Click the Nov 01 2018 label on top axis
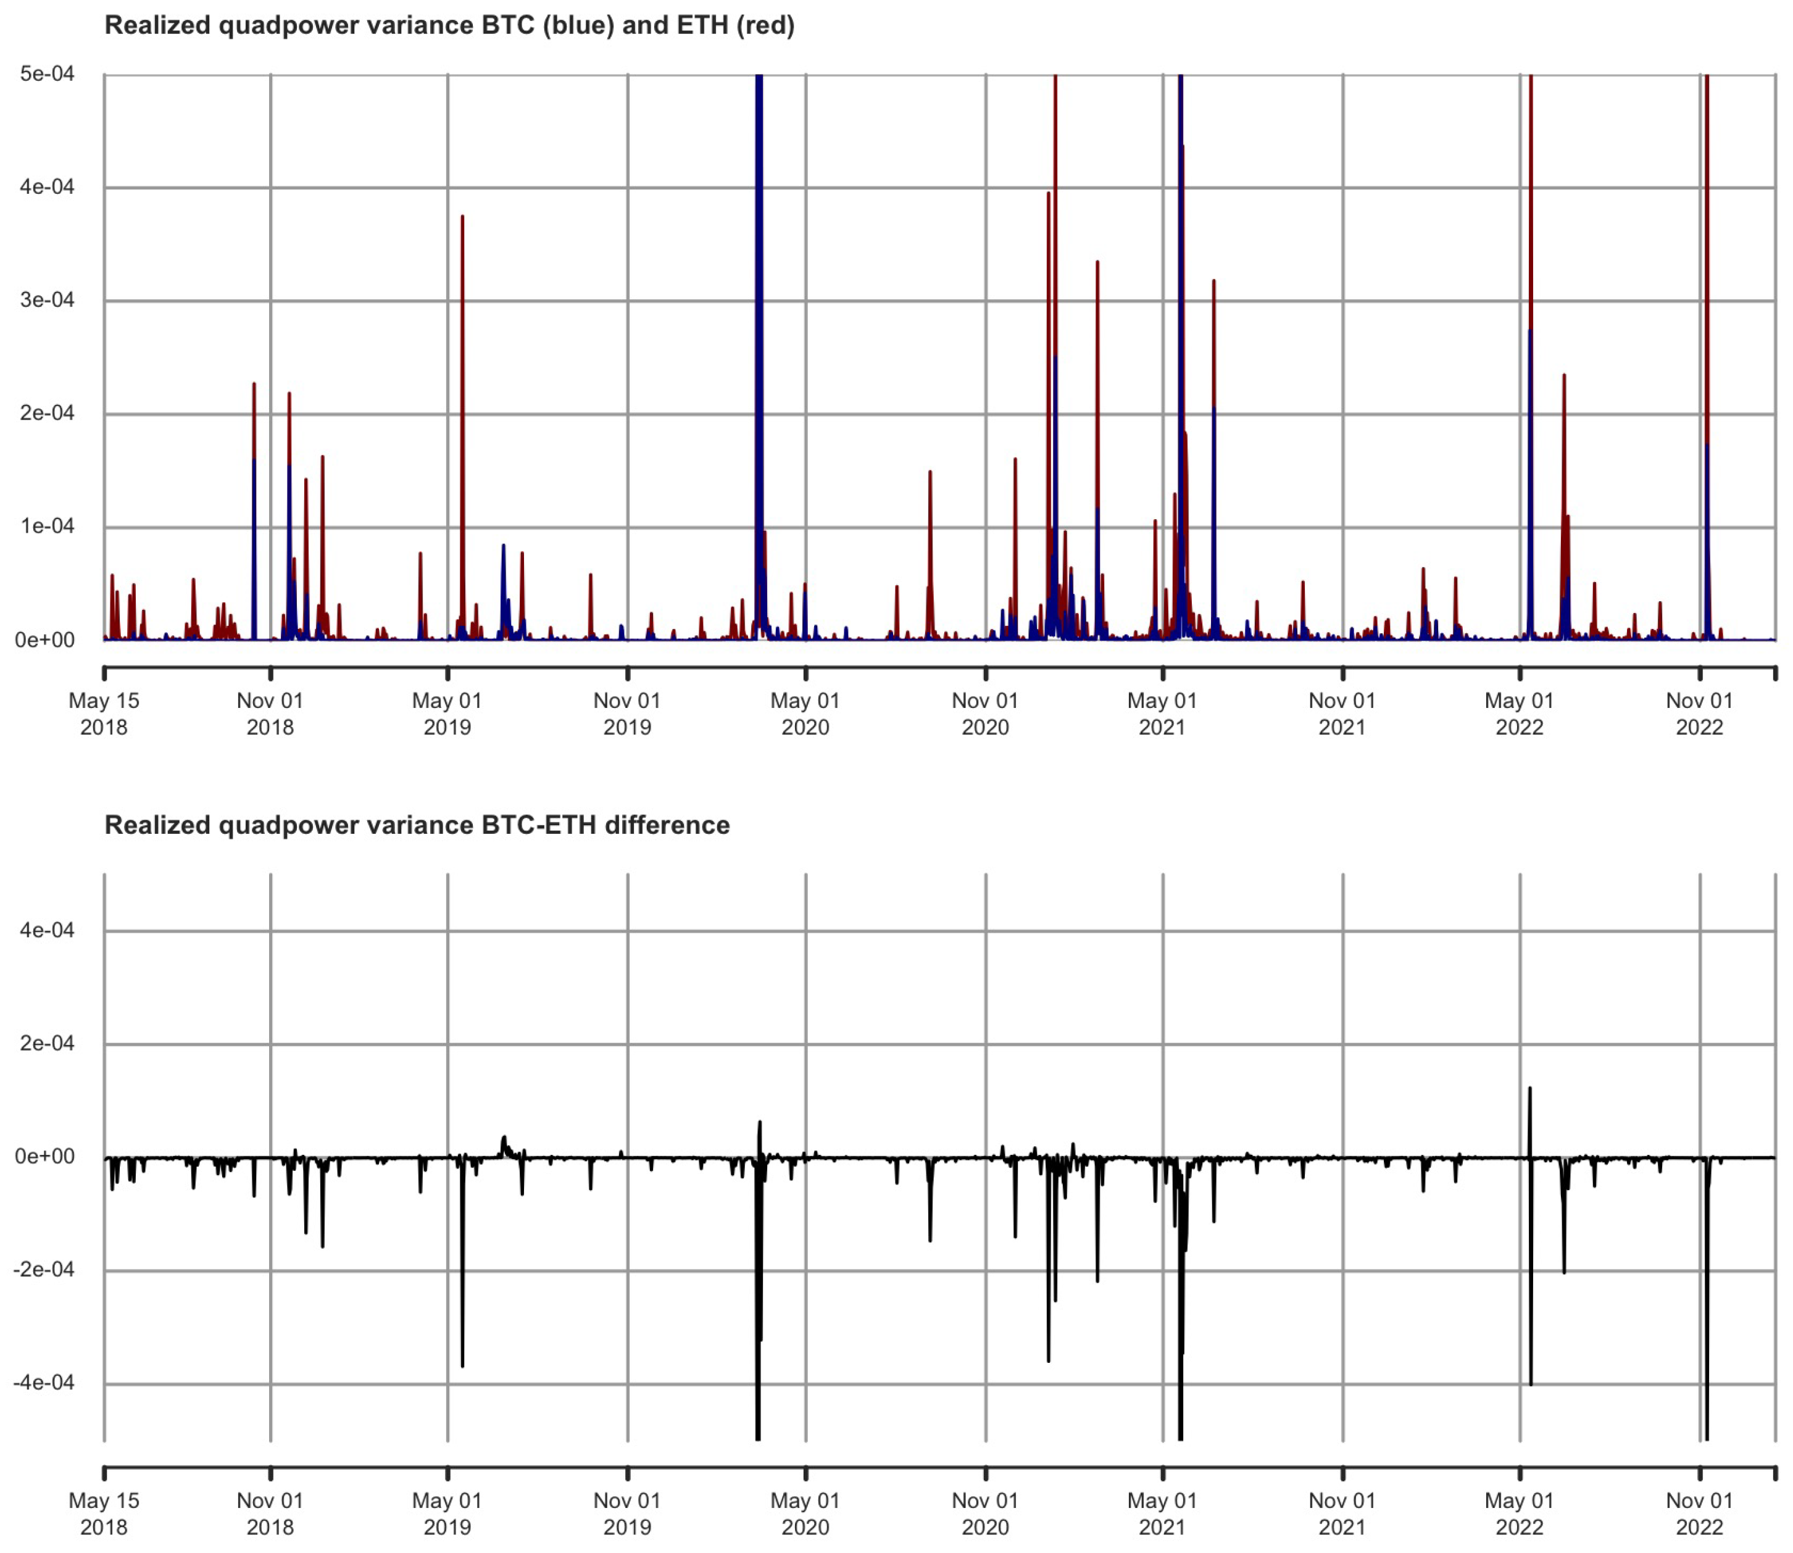 (x=270, y=714)
